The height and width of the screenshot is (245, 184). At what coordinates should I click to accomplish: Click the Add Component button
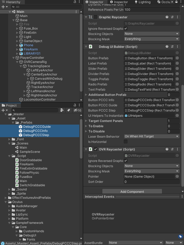tap(132, 191)
